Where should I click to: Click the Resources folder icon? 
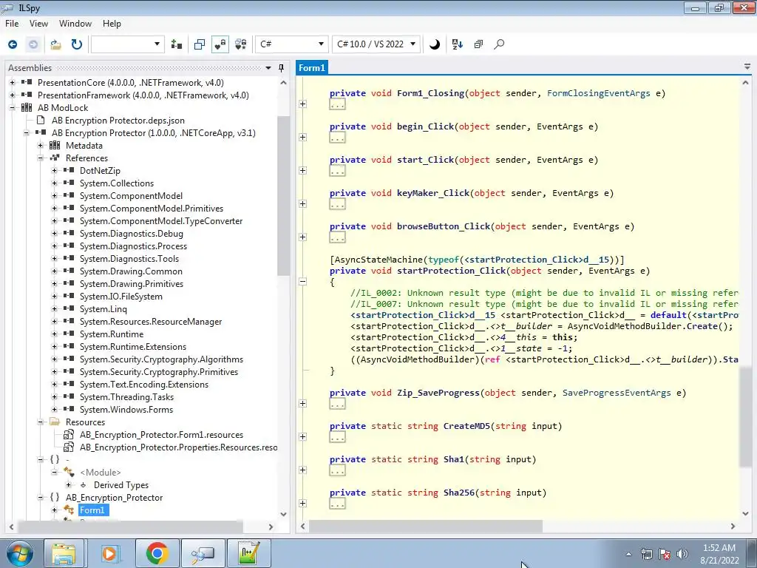coord(55,422)
